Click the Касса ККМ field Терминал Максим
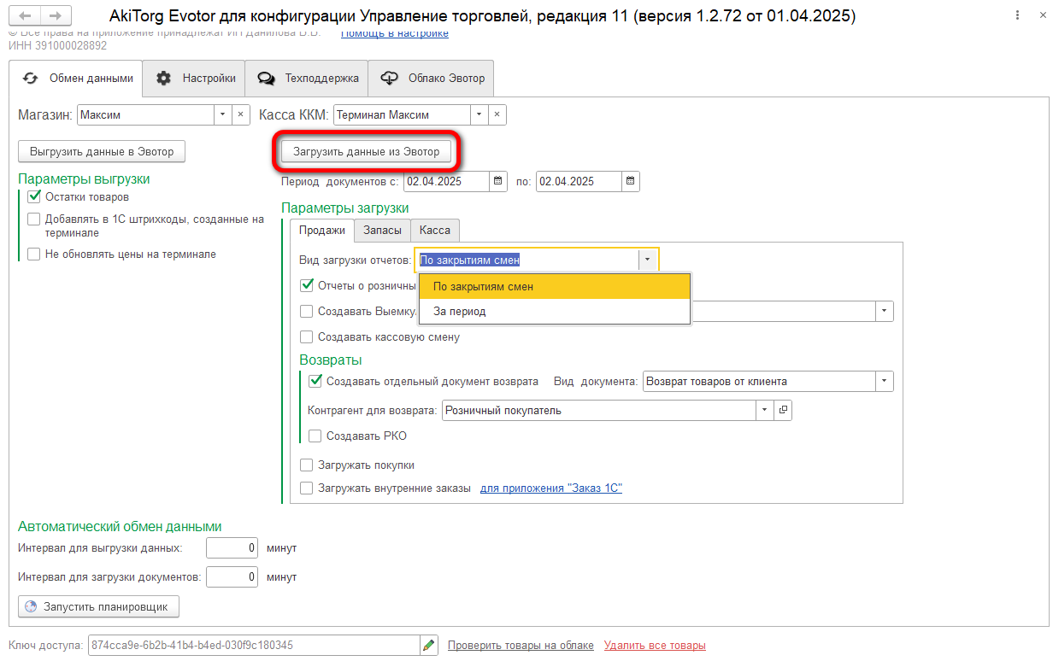Screen dimensions: 1053x661 coord(402,114)
